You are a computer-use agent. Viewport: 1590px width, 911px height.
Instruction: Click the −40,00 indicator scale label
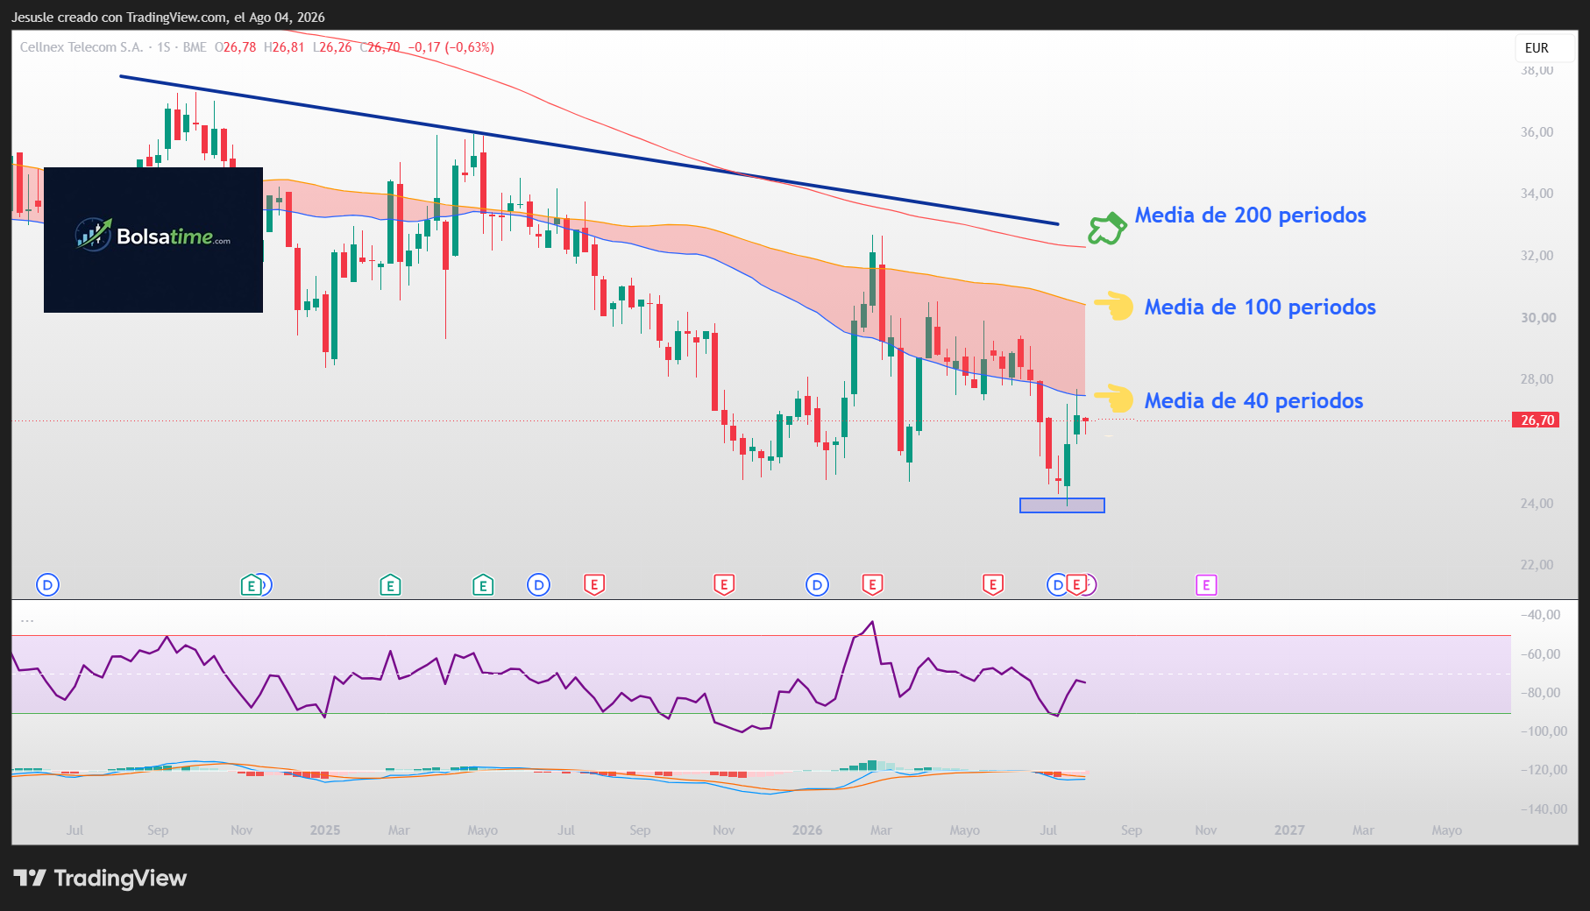point(1540,615)
